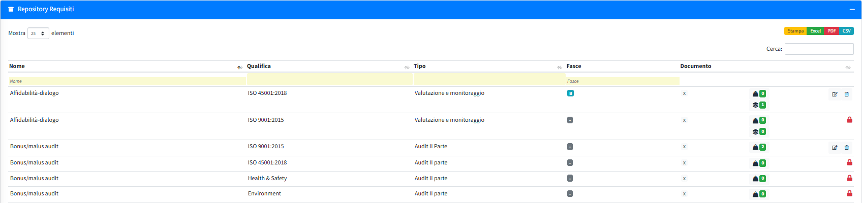Image resolution: width=862 pixels, height=203 pixels.
Task: Delete the Affidabilità-dialogo ISO 45001:2018 row
Action: coord(846,94)
